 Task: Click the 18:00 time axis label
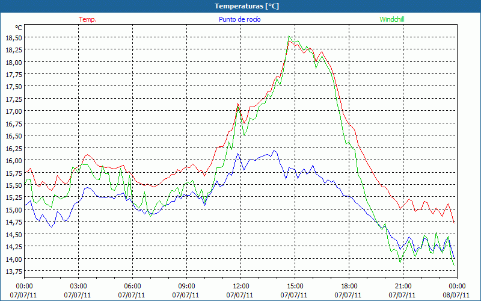tap(349, 287)
